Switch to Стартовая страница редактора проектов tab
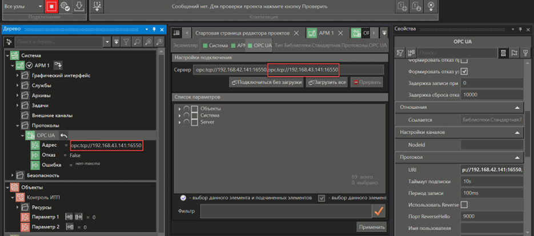Screen dimensions: 534x236 (x=243, y=32)
